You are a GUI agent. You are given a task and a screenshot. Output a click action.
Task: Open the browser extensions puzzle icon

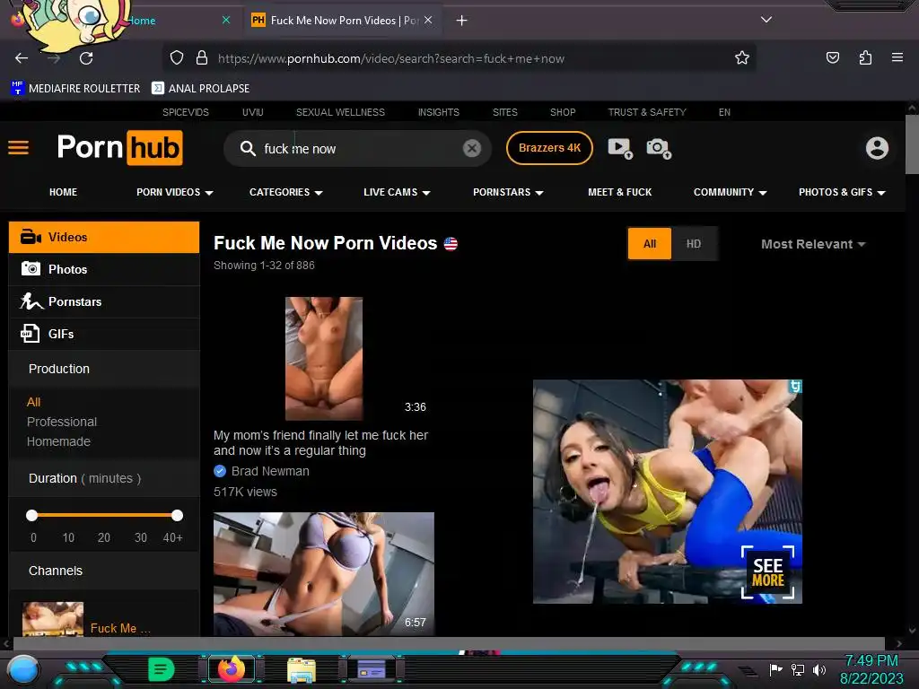pyautogui.click(x=865, y=57)
